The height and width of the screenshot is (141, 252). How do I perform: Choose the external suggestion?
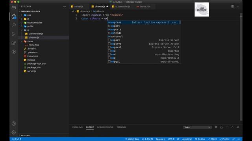click(x=144, y=36)
